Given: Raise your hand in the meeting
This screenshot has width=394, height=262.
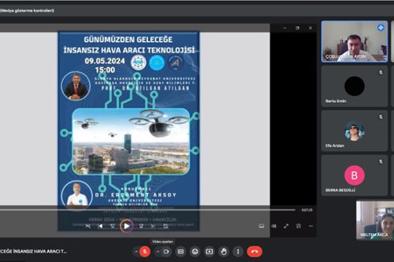Looking at the screenshot, I should (224, 252).
